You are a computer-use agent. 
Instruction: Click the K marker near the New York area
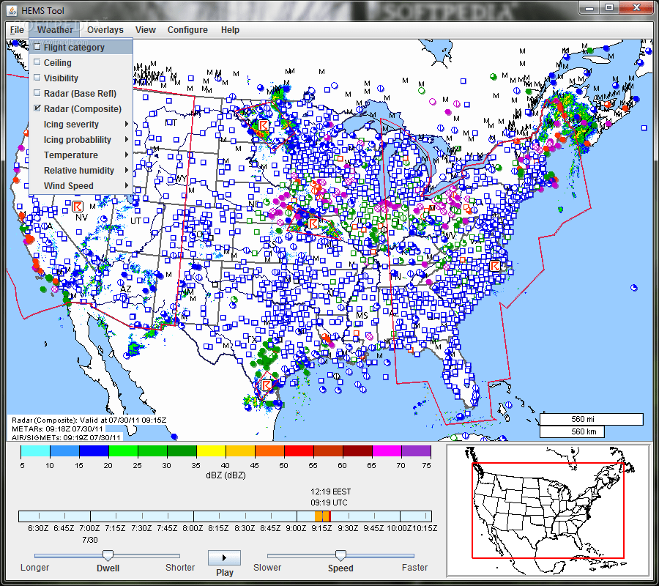(x=495, y=265)
